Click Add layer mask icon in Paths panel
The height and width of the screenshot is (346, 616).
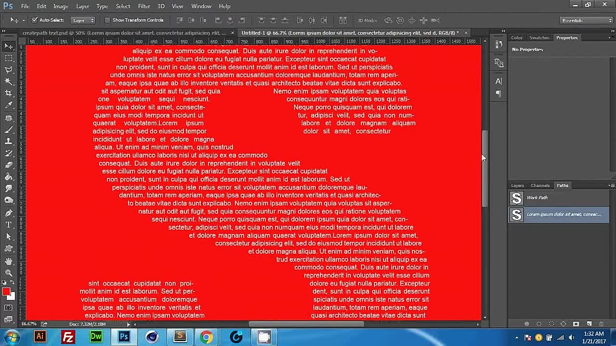[x=576, y=324]
